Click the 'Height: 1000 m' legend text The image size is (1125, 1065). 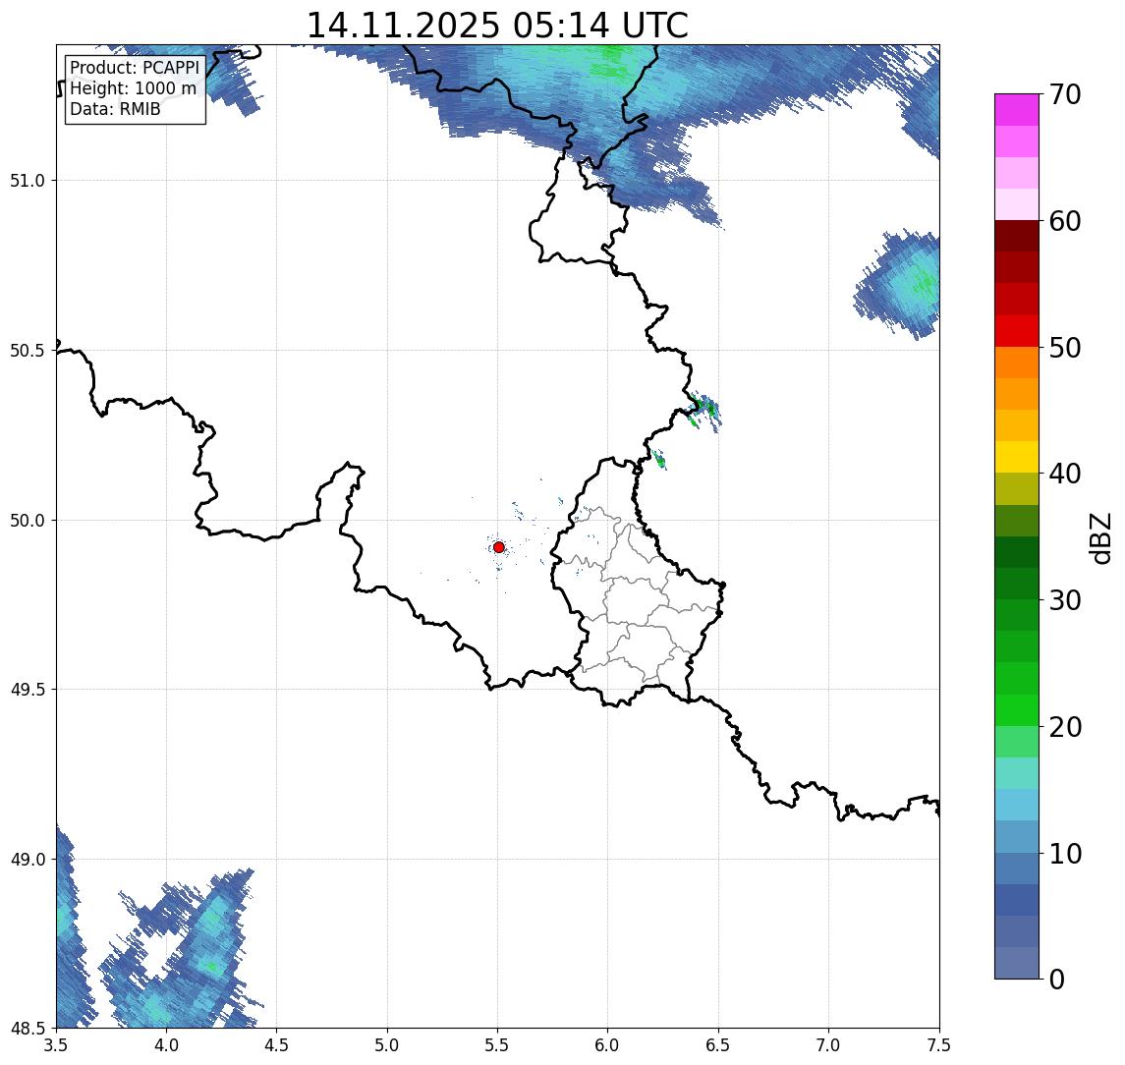click(x=133, y=88)
